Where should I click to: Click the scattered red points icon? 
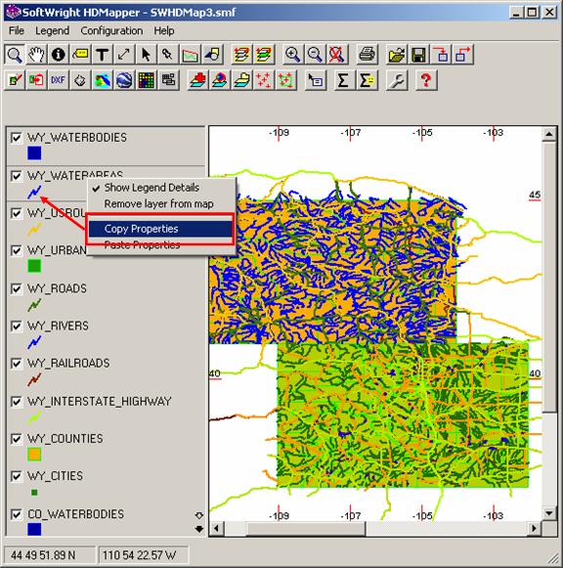[264, 80]
